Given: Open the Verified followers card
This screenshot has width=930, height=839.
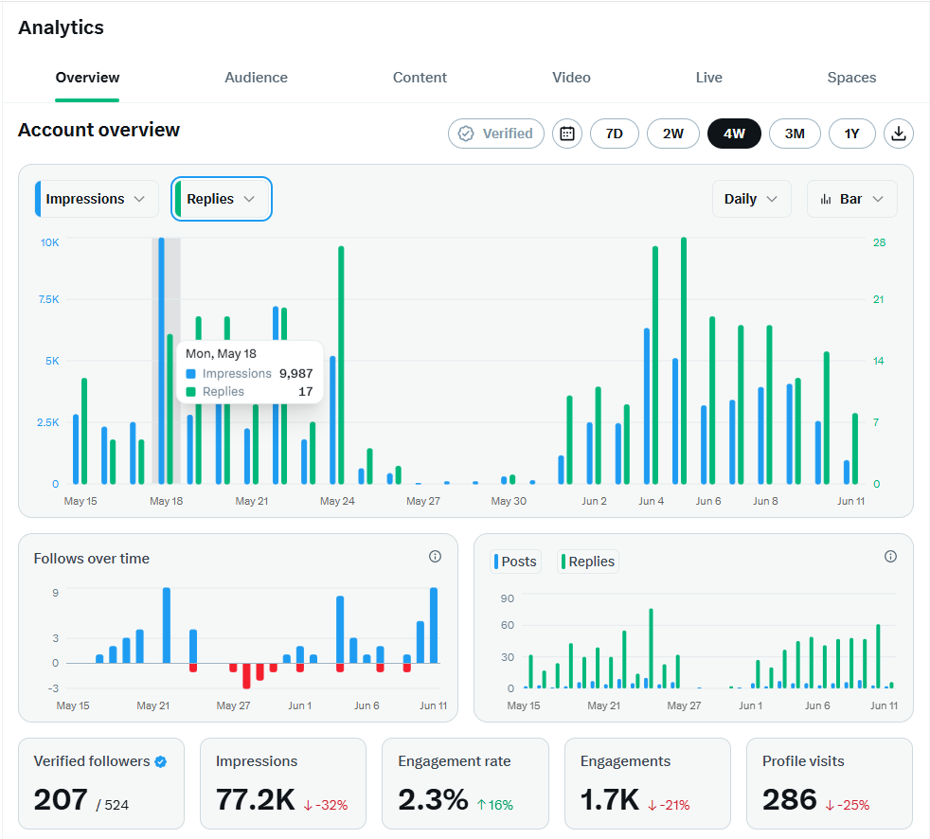Looking at the screenshot, I should coord(101,783).
